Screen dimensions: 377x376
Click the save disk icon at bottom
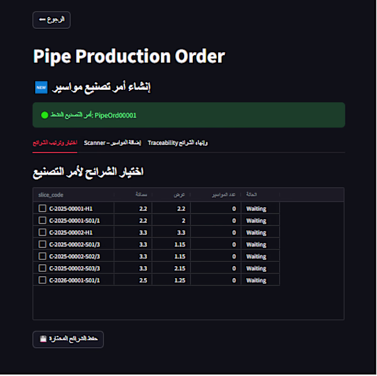43,339
